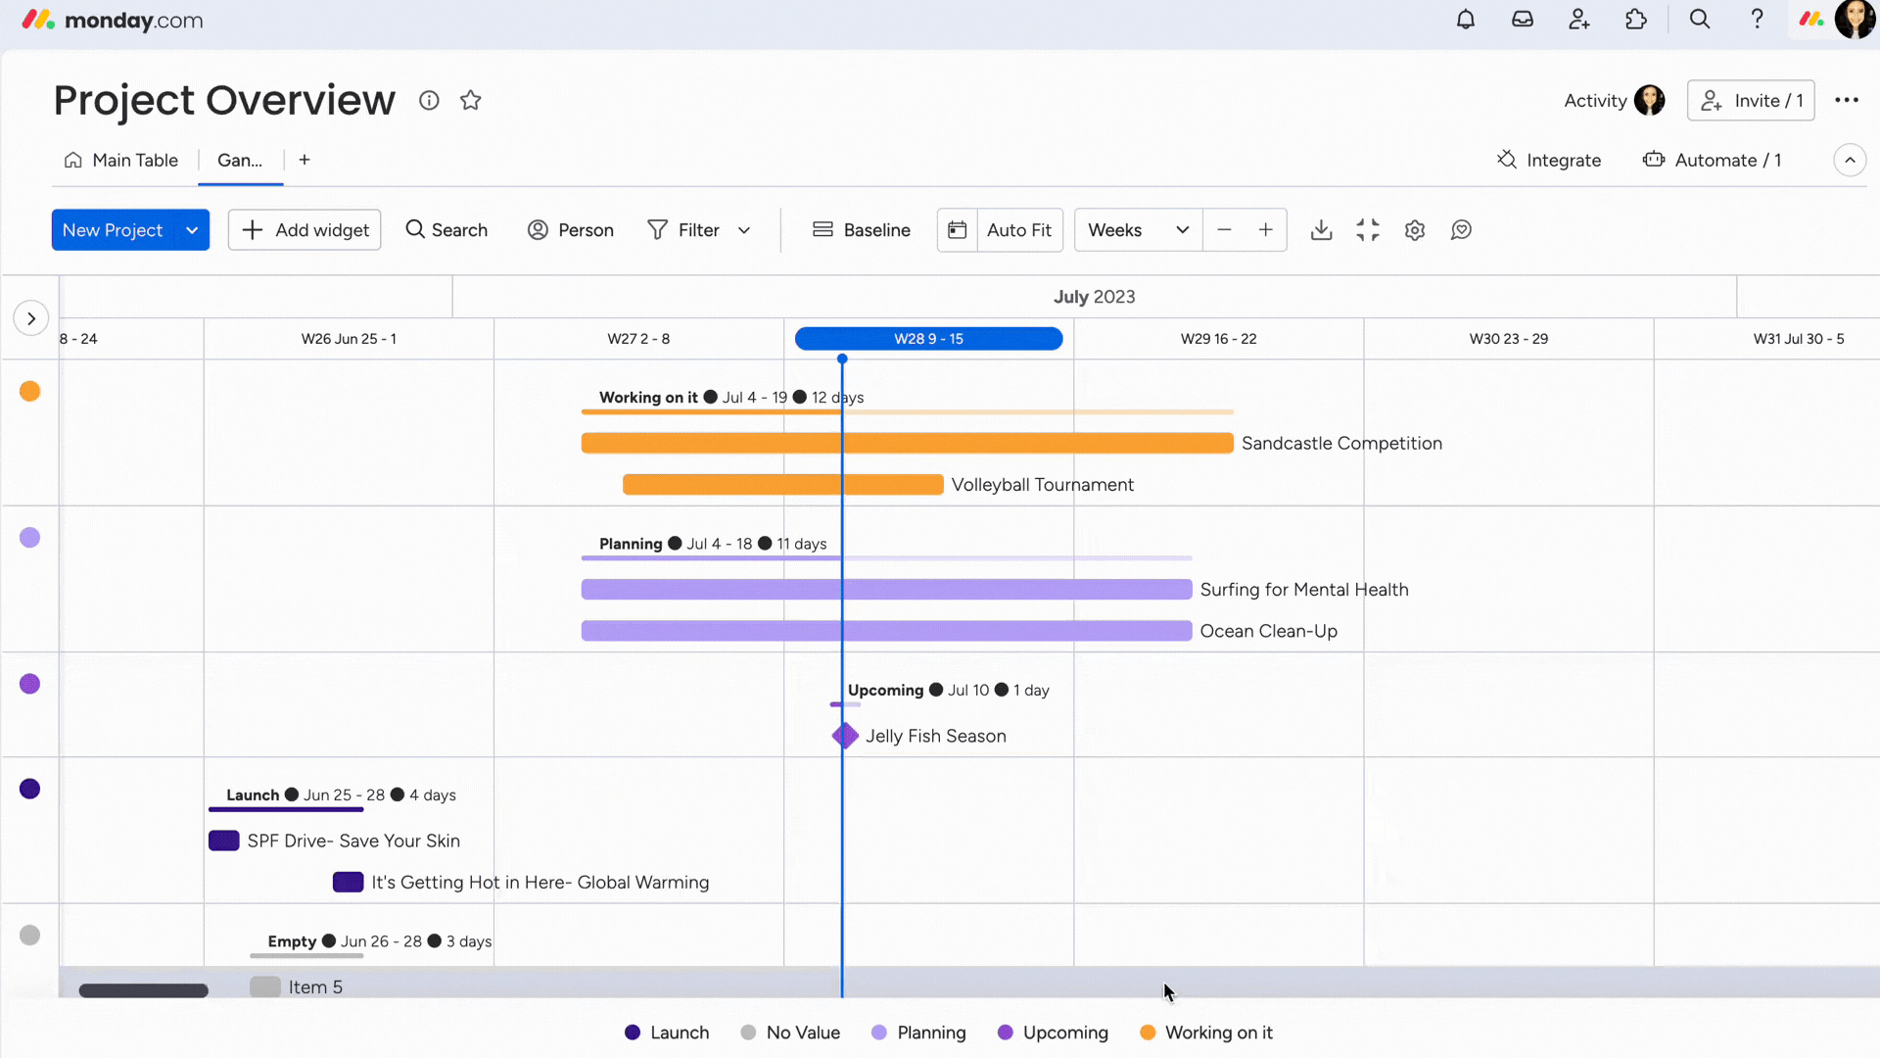Toggle fullscreen collapse icon

coord(1368,230)
